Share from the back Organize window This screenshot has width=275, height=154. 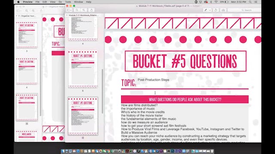(x=41, y=11)
